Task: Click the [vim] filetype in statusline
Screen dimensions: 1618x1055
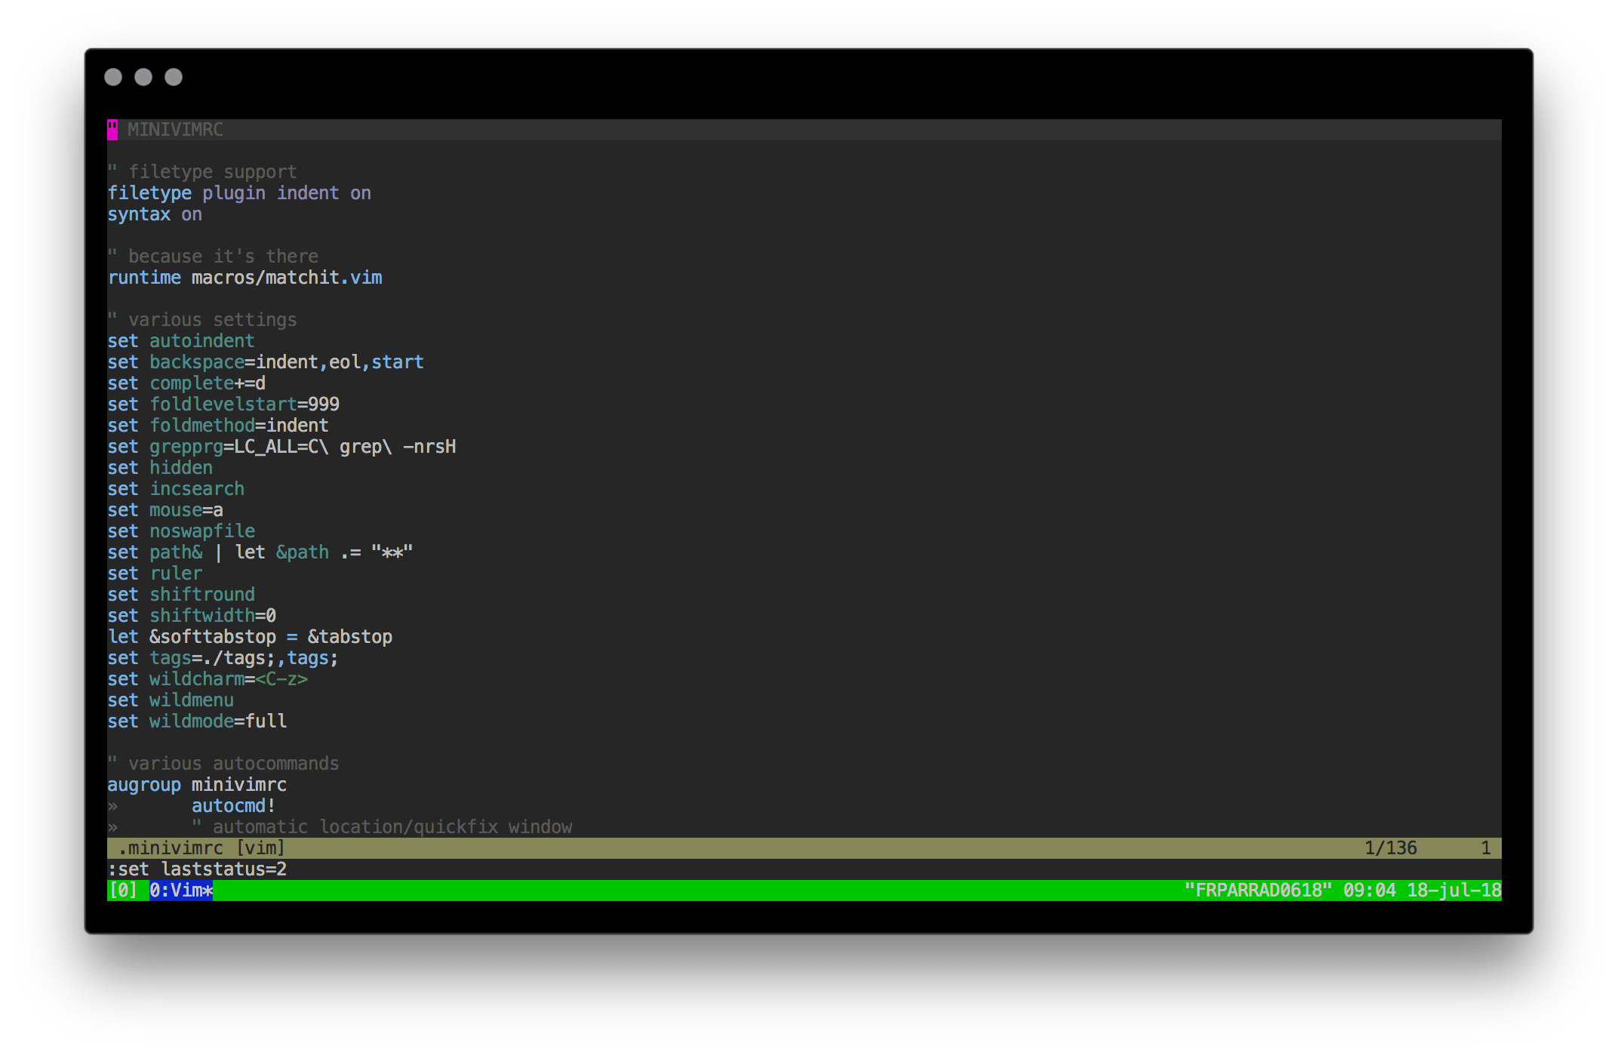Action: pyautogui.click(x=261, y=848)
